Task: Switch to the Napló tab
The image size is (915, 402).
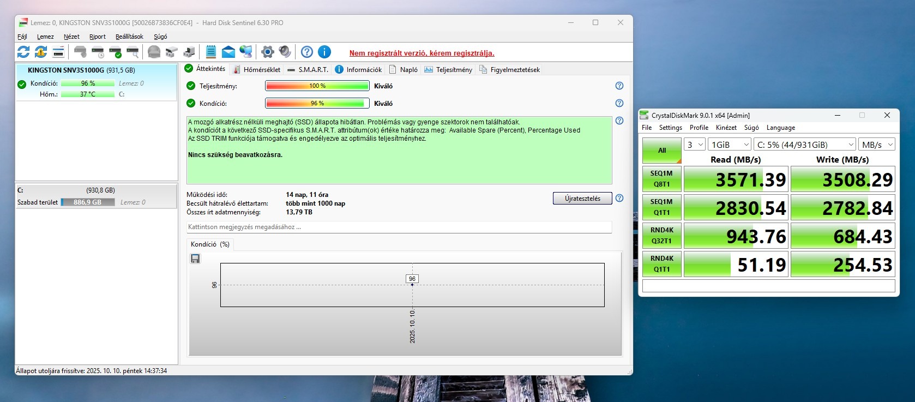Action: 403,69
